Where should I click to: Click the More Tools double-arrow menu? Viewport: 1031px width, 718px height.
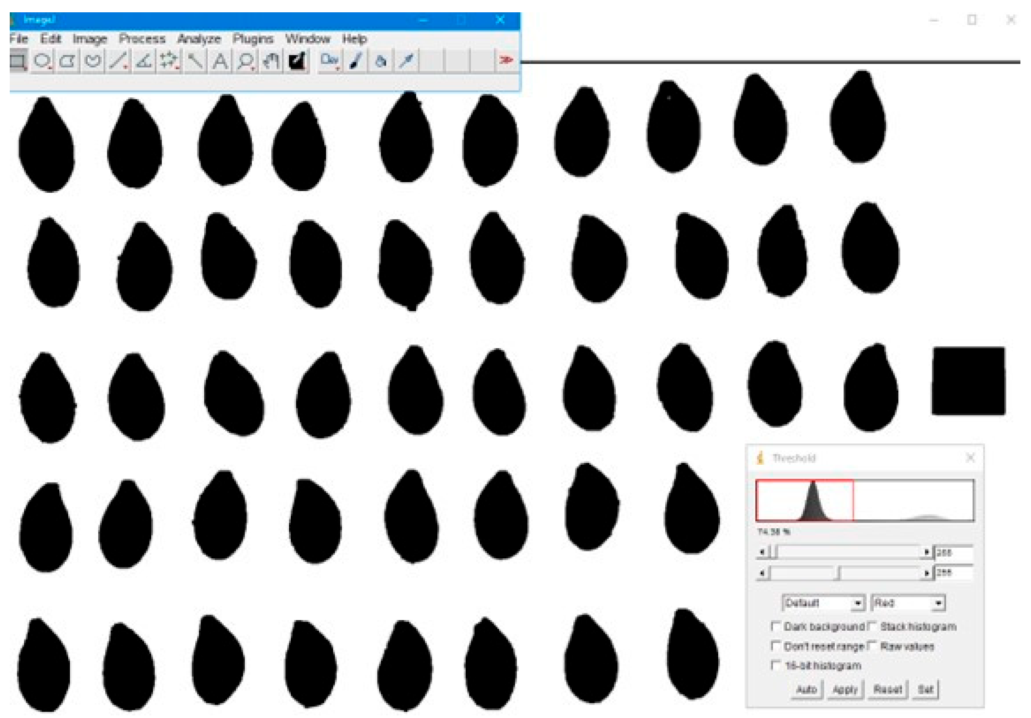506,60
